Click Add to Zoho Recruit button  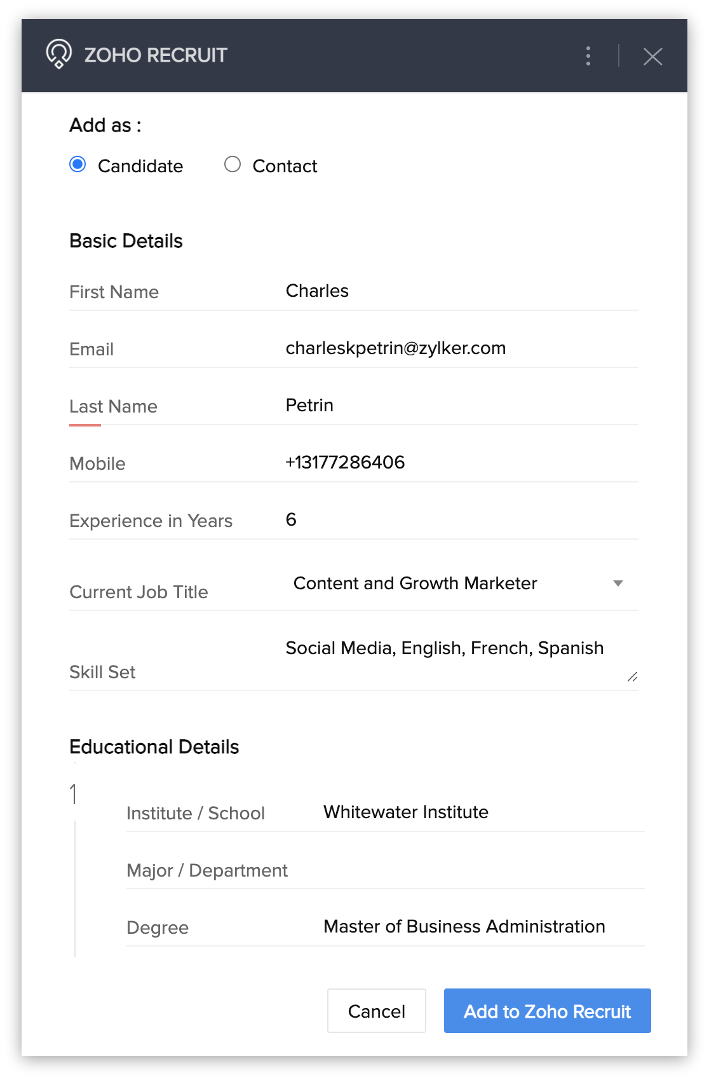pyautogui.click(x=547, y=1011)
